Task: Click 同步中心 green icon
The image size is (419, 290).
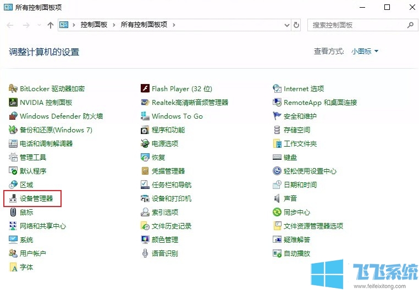Action: tap(277, 213)
